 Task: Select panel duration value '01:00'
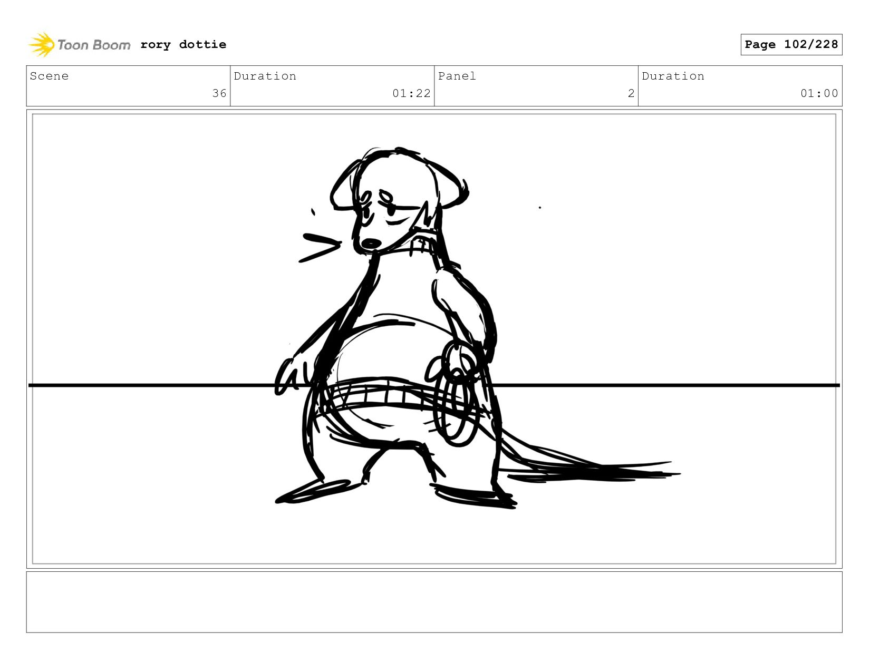819,93
